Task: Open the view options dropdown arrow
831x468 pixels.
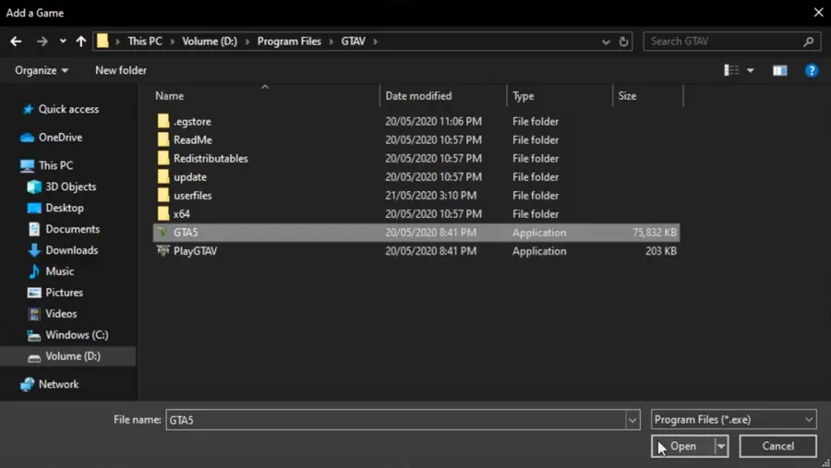Action: [x=750, y=70]
